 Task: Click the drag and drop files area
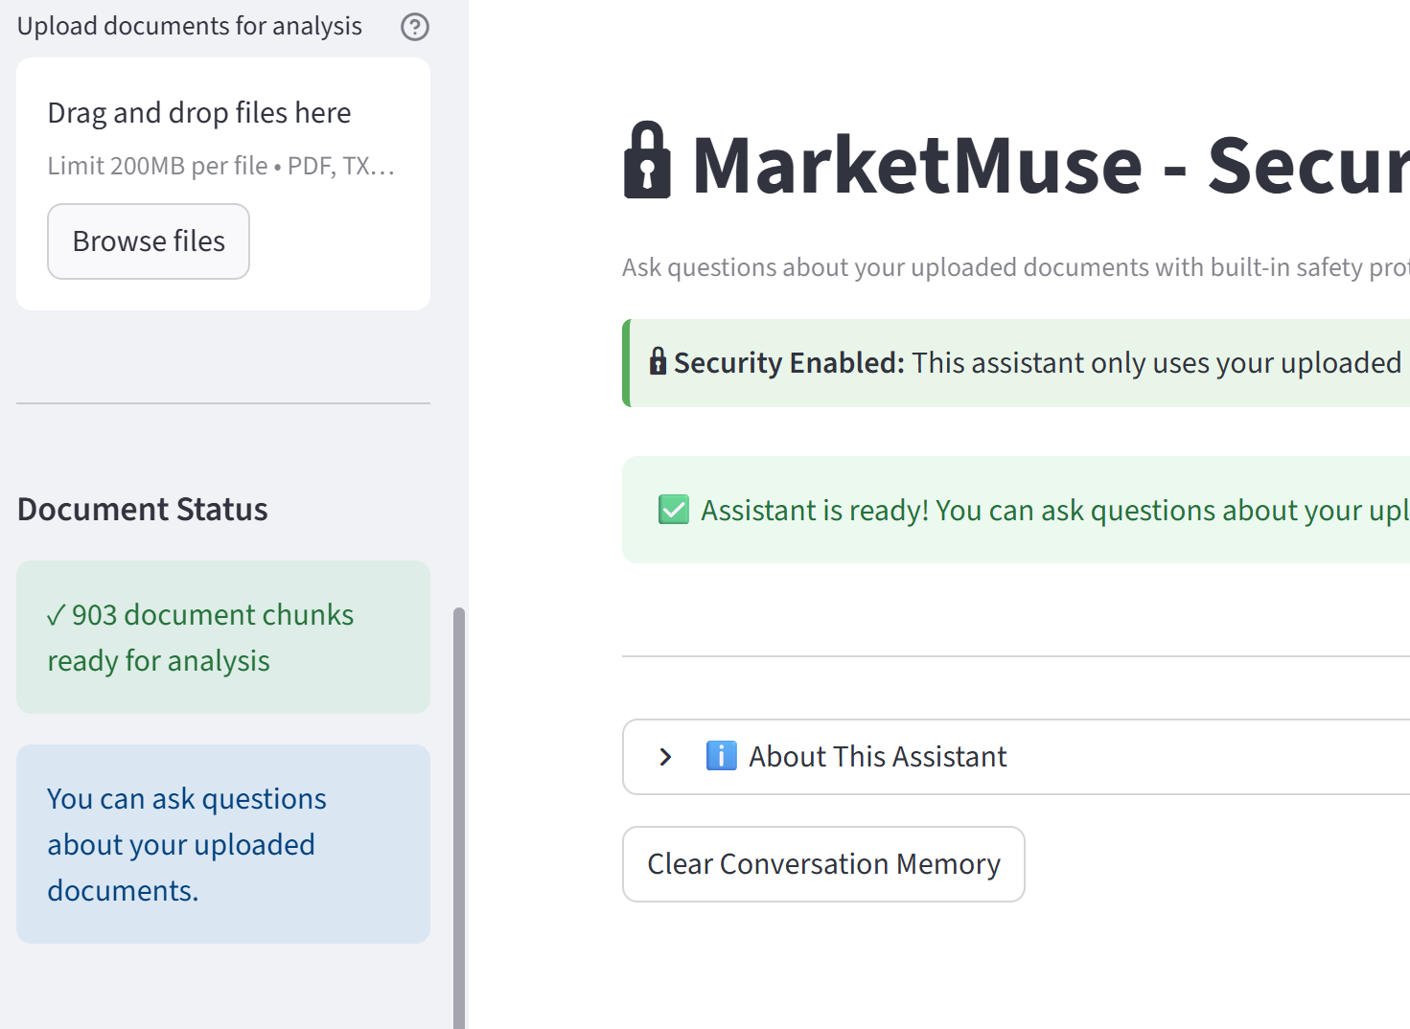[223, 184]
